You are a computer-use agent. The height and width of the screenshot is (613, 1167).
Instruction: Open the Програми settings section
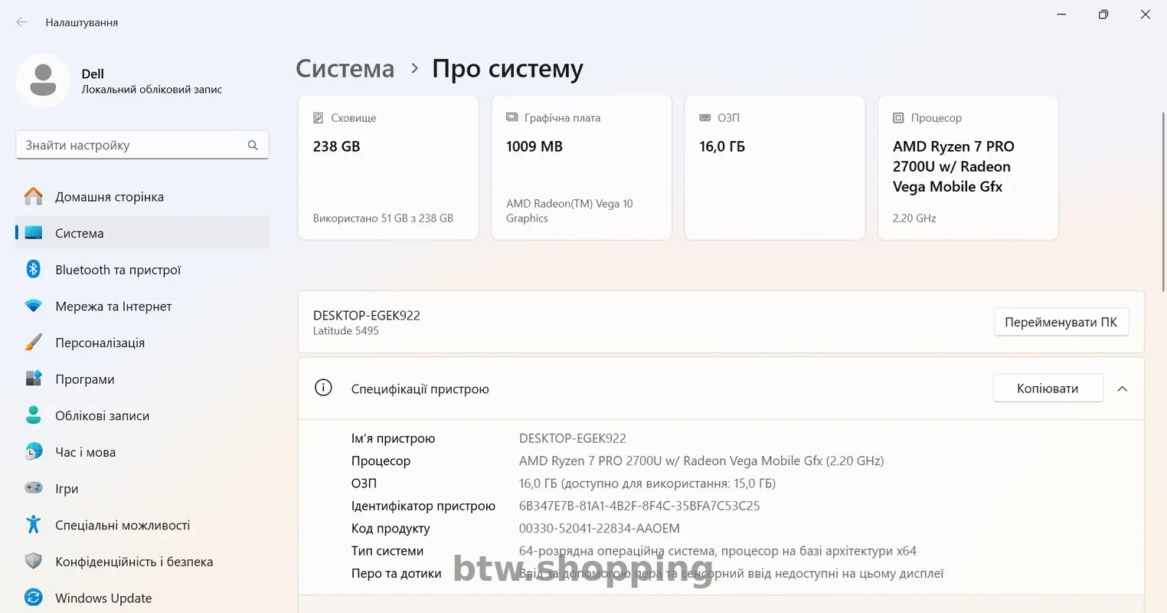[x=85, y=379]
